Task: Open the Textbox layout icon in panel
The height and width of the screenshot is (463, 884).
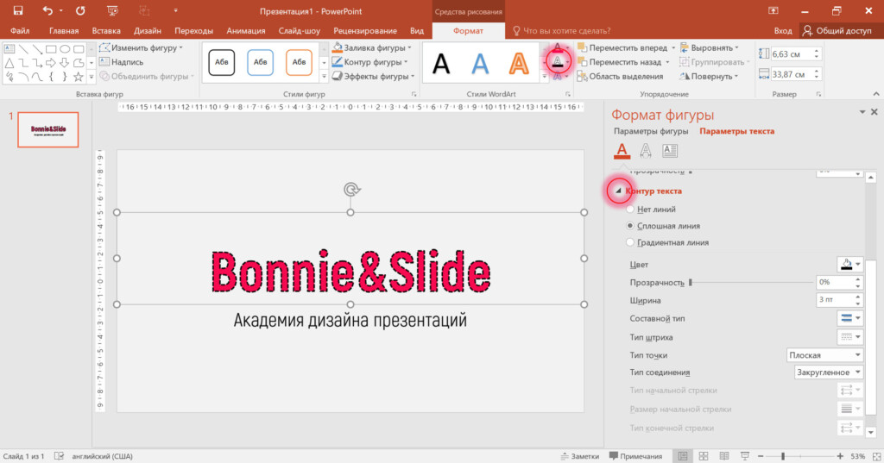Action: 669,151
